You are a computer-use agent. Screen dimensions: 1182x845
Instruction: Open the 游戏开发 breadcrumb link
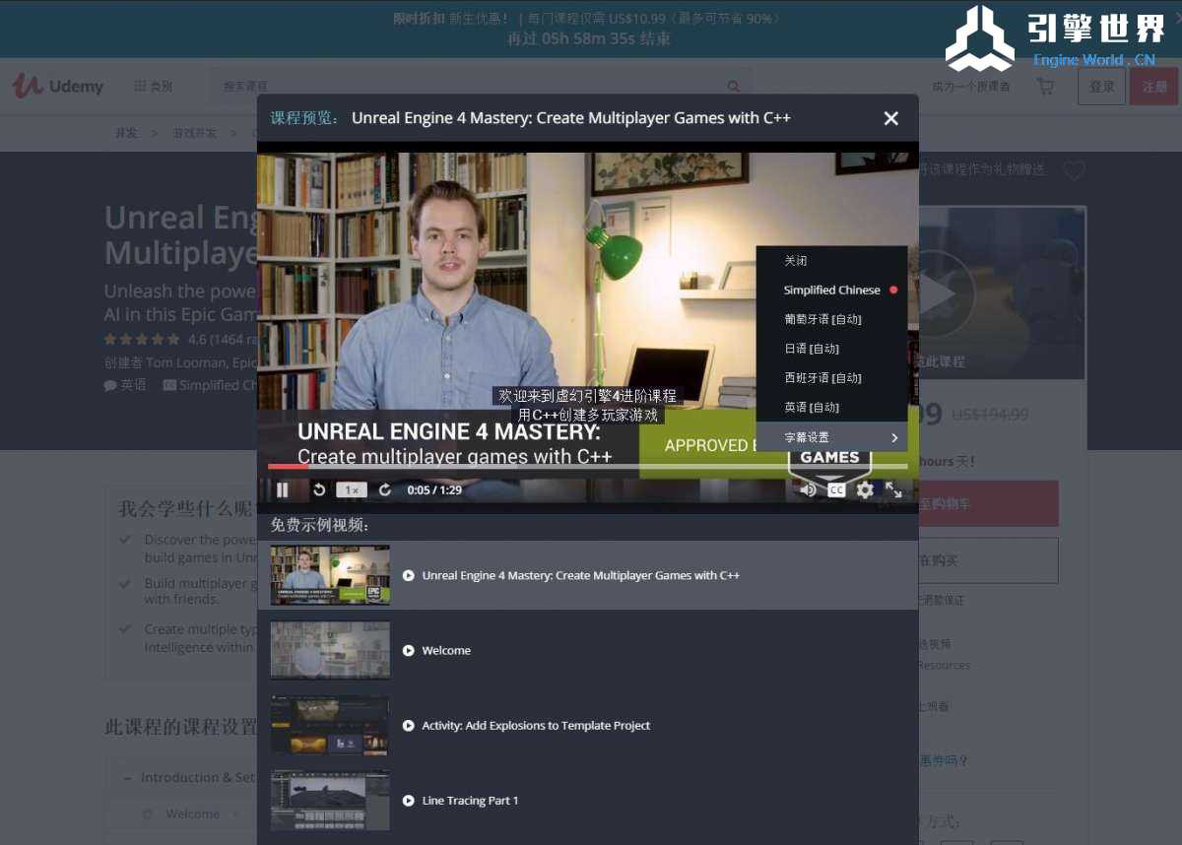point(195,133)
